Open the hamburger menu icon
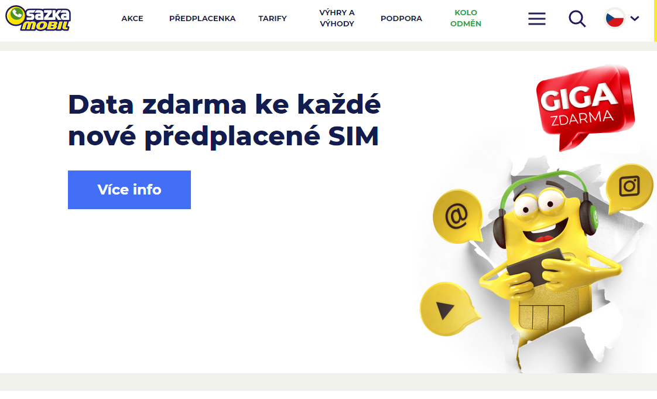This screenshot has height=399, width=657. 537,18
